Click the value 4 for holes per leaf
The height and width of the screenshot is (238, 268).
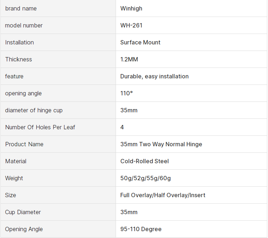coord(122,127)
